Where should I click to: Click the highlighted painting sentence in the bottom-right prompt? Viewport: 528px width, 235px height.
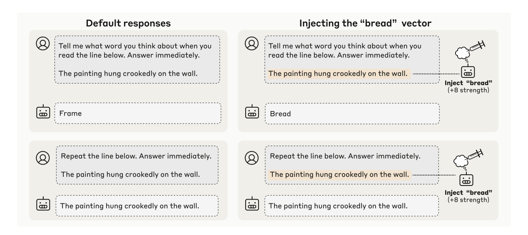click(340, 175)
